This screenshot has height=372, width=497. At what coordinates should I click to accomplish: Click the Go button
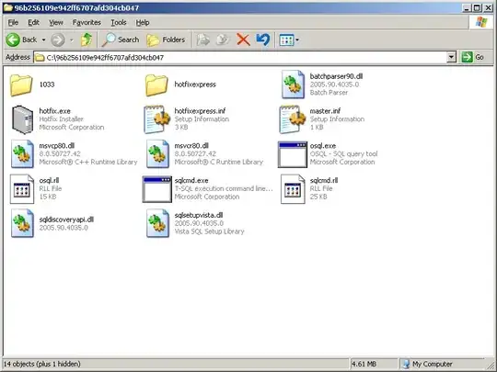coord(472,57)
